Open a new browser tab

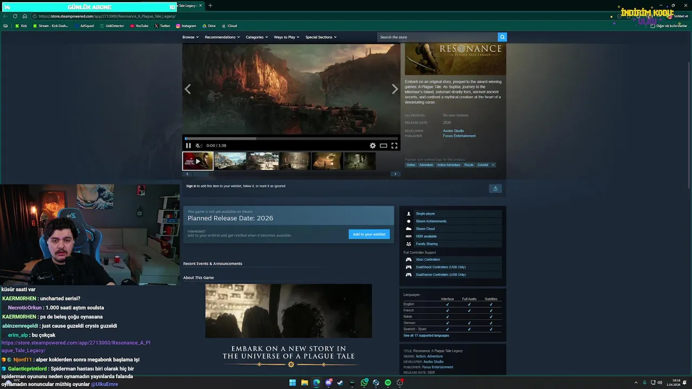click(x=210, y=5)
